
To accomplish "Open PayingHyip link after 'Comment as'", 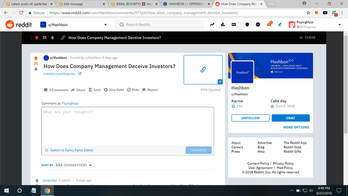I will coord(70,103).
